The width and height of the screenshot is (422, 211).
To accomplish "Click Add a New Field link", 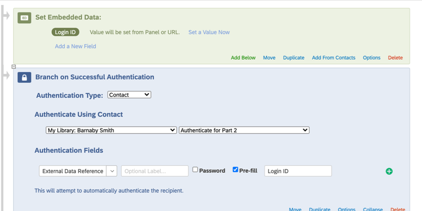I will click(75, 46).
